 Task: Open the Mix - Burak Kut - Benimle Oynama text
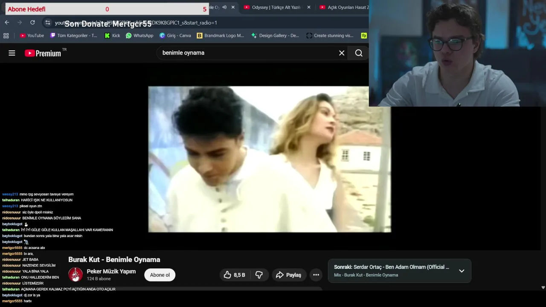(x=366, y=275)
